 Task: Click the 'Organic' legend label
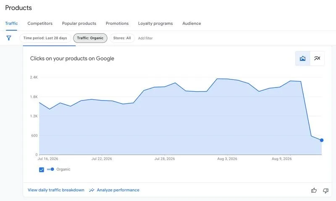tap(63, 169)
